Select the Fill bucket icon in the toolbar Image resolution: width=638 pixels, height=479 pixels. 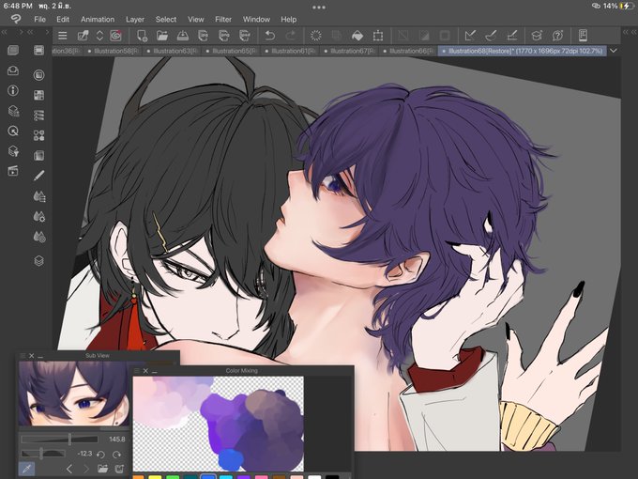[x=357, y=36]
